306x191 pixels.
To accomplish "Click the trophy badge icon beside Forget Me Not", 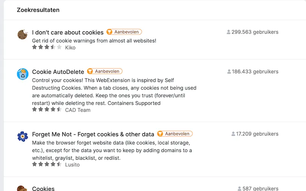I will pos(160,134).
